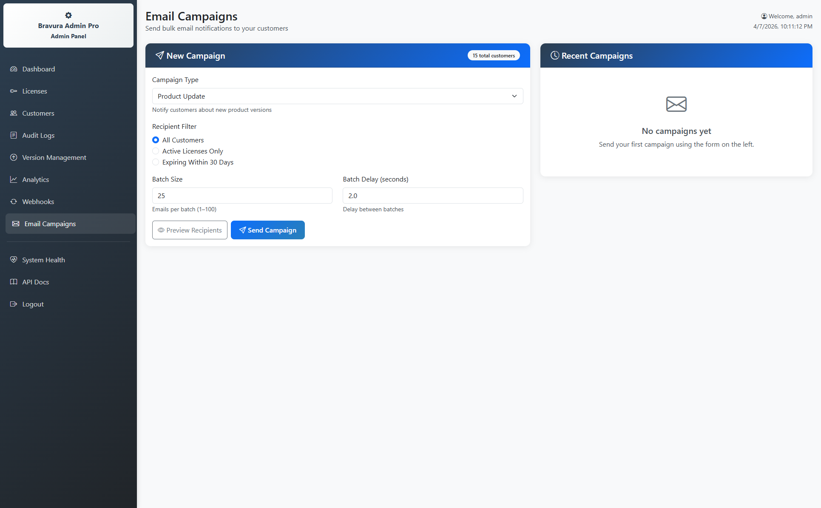Image resolution: width=821 pixels, height=508 pixels.
Task: Click the System Health heartbeat icon
Action: [x=14, y=260]
